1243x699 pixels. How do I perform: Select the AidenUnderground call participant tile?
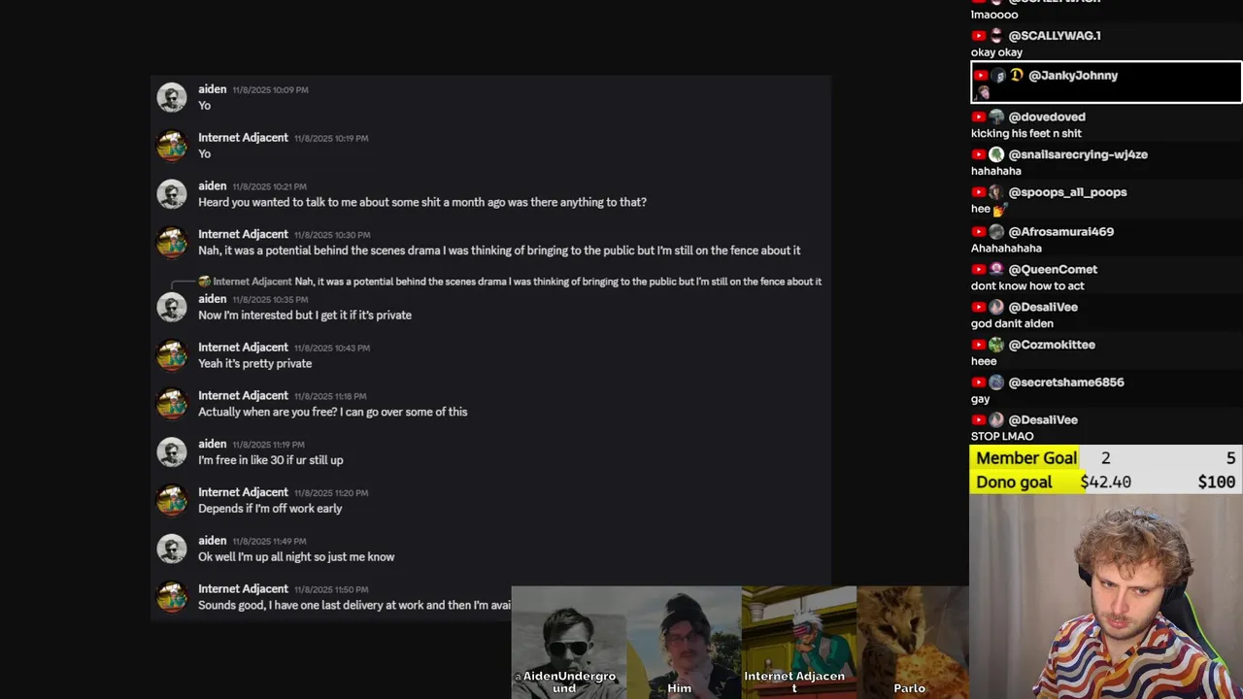click(568, 642)
